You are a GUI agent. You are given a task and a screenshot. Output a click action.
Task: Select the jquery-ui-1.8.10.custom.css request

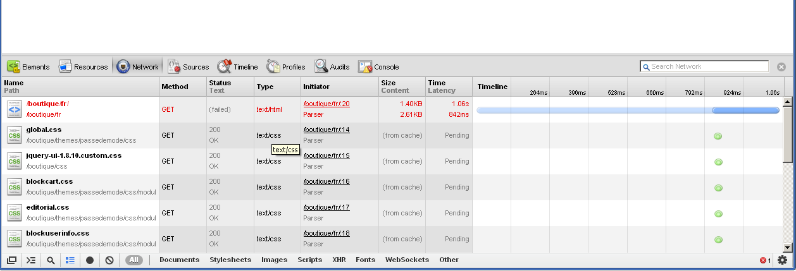tap(392, 161)
